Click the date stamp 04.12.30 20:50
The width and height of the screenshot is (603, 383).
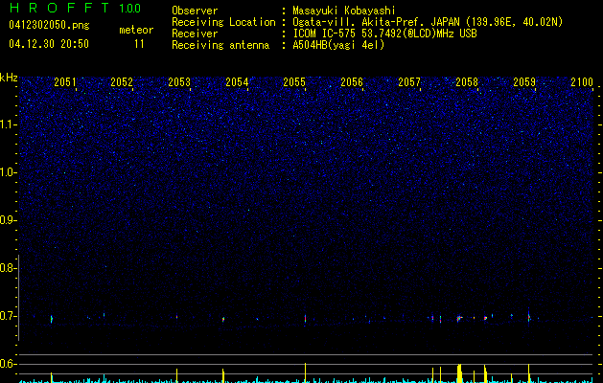click(x=49, y=44)
